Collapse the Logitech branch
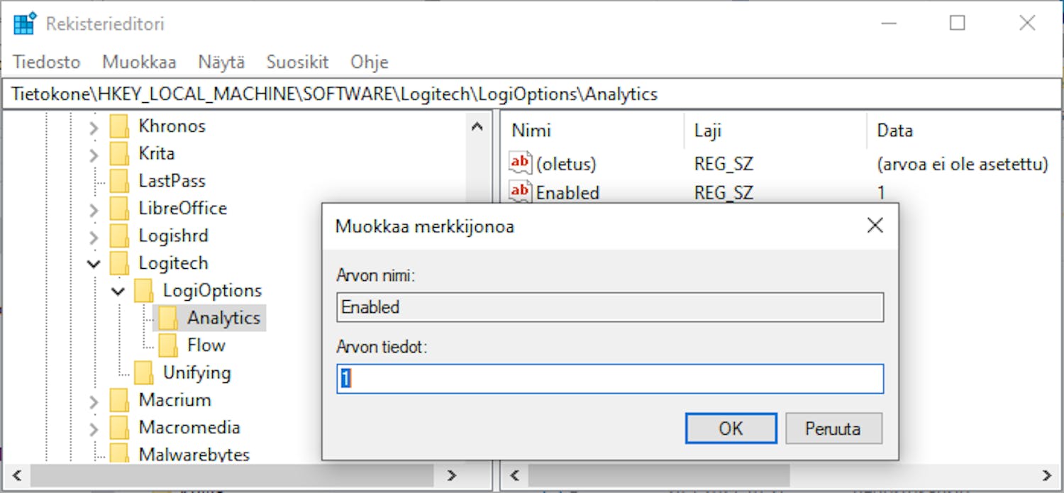This screenshot has height=493, width=1064. 93,263
